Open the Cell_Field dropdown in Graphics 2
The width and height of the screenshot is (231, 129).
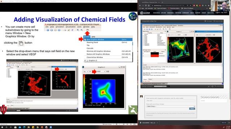(209, 35)
